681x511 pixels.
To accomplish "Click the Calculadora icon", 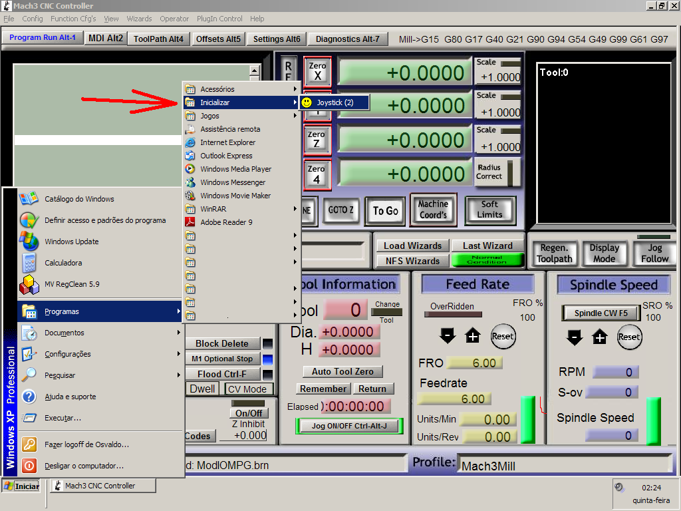I will pos(29,262).
